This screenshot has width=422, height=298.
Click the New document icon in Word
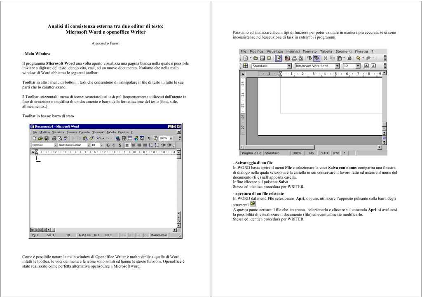coord(34,138)
